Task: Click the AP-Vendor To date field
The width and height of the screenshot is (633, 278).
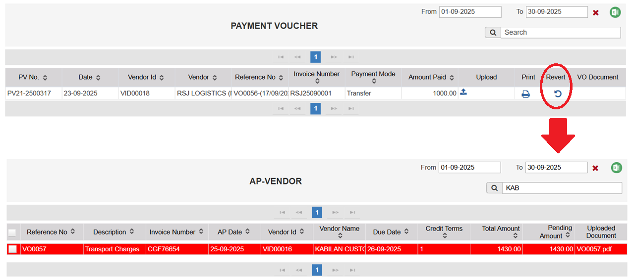Action: 556,168
